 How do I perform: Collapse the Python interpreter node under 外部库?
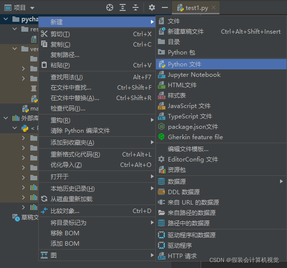[14, 128]
